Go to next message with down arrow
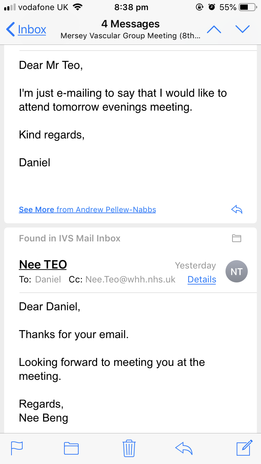 click(243, 30)
